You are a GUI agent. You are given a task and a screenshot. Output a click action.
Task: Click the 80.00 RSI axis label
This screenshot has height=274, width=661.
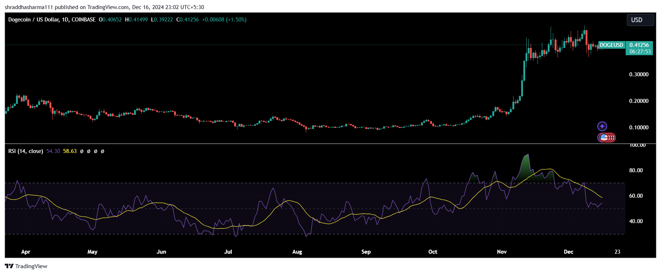[636, 170]
